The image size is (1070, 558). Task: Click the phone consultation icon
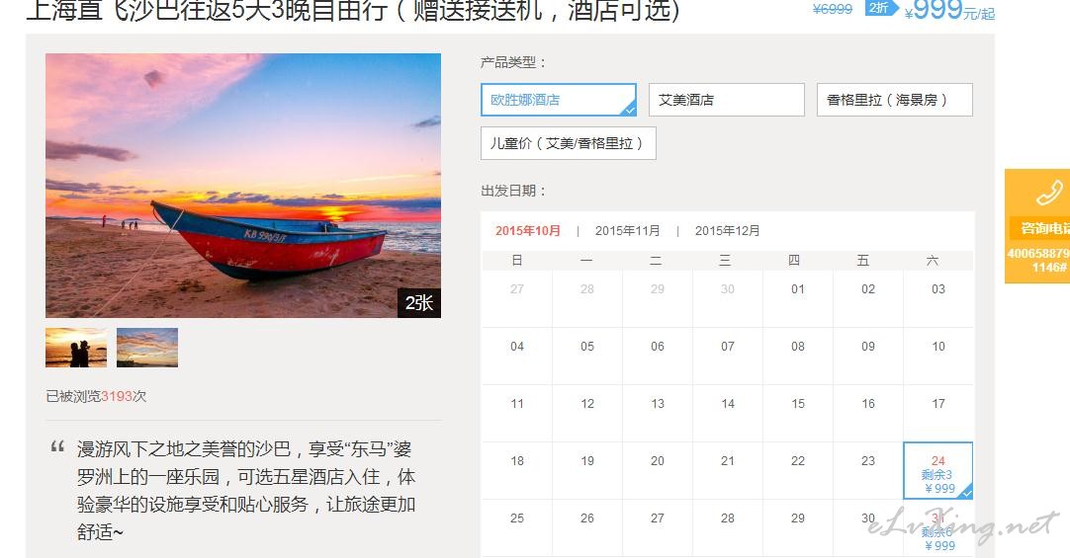point(1049,193)
